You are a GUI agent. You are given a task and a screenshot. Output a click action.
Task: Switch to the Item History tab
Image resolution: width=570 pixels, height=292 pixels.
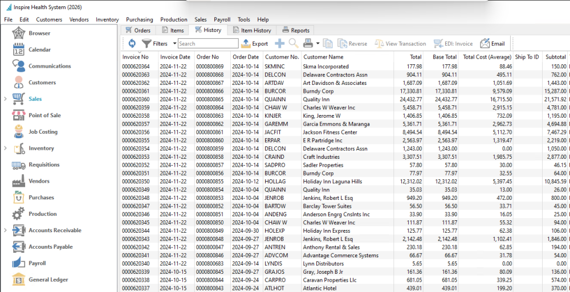click(x=252, y=31)
